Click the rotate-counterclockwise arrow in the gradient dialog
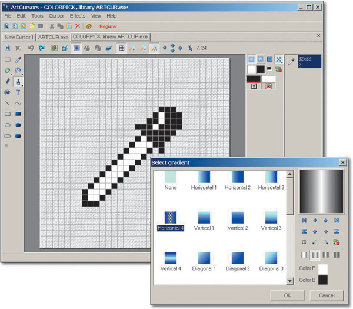Viewport: 353px width, 309px height. 315,242
